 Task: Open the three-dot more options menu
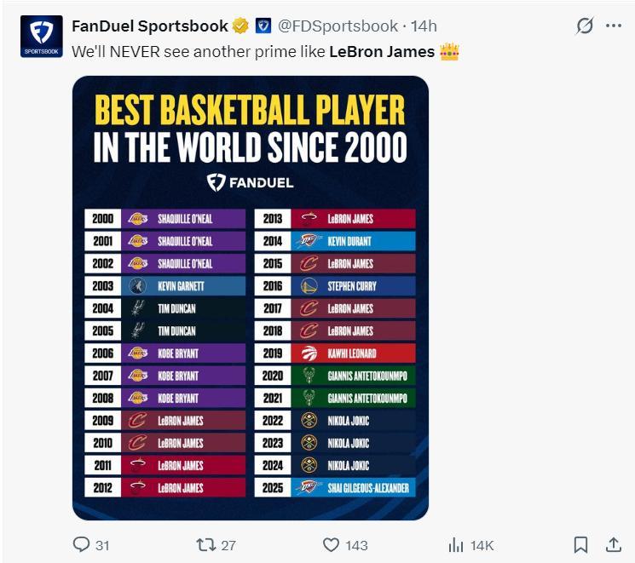(x=614, y=26)
